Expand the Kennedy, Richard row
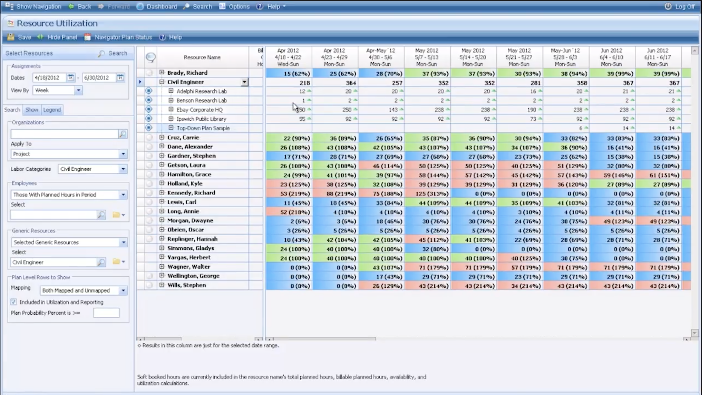 [x=162, y=193]
